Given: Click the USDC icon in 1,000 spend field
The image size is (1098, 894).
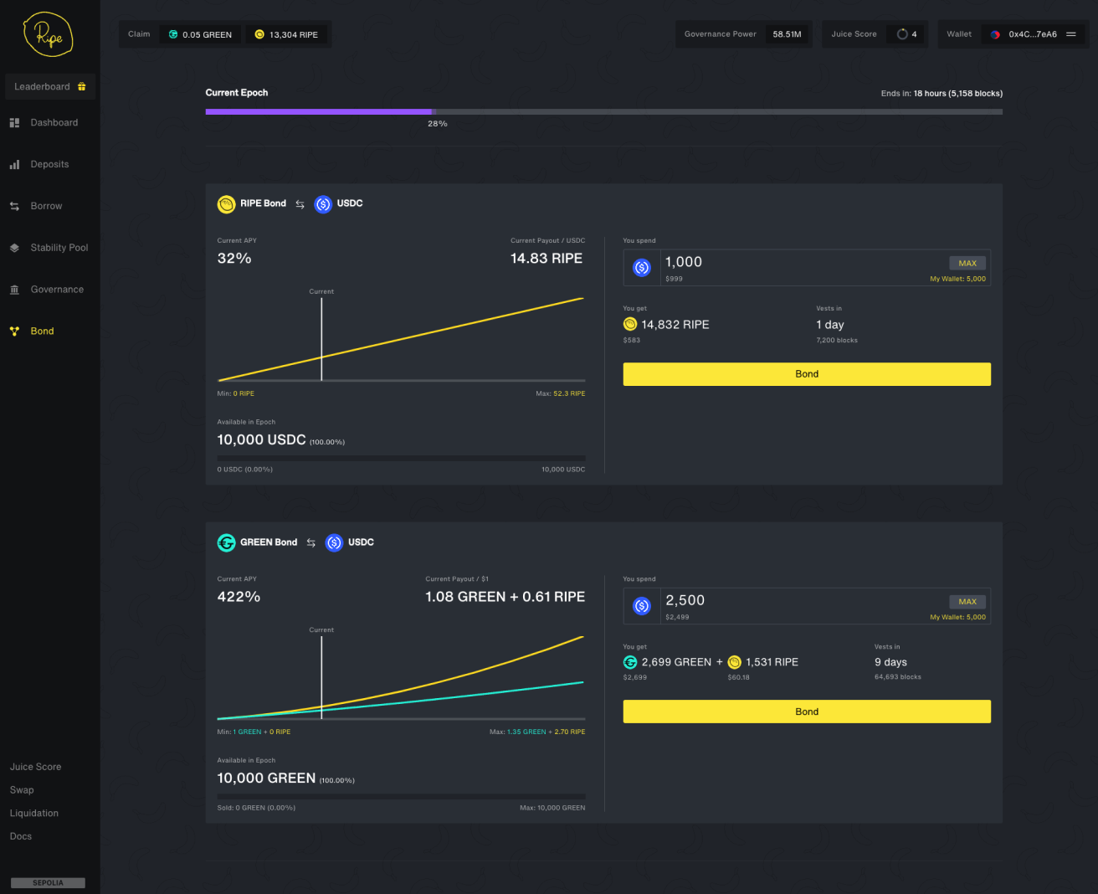Looking at the screenshot, I should click(642, 268).
